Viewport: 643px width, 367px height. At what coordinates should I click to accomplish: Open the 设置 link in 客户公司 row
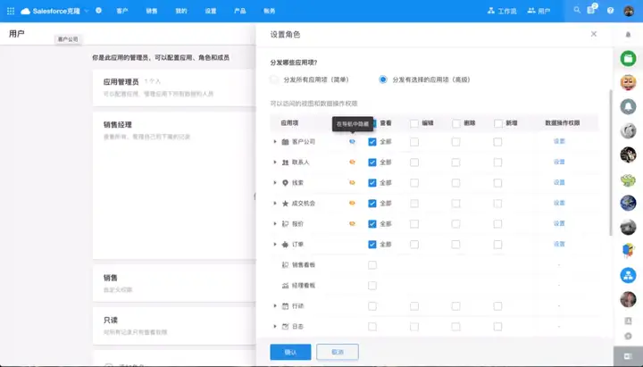pos(559,141)
